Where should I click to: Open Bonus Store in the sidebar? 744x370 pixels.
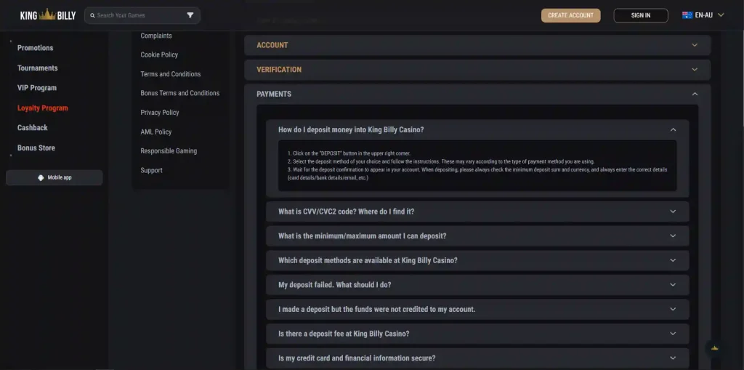coord(36,148)
